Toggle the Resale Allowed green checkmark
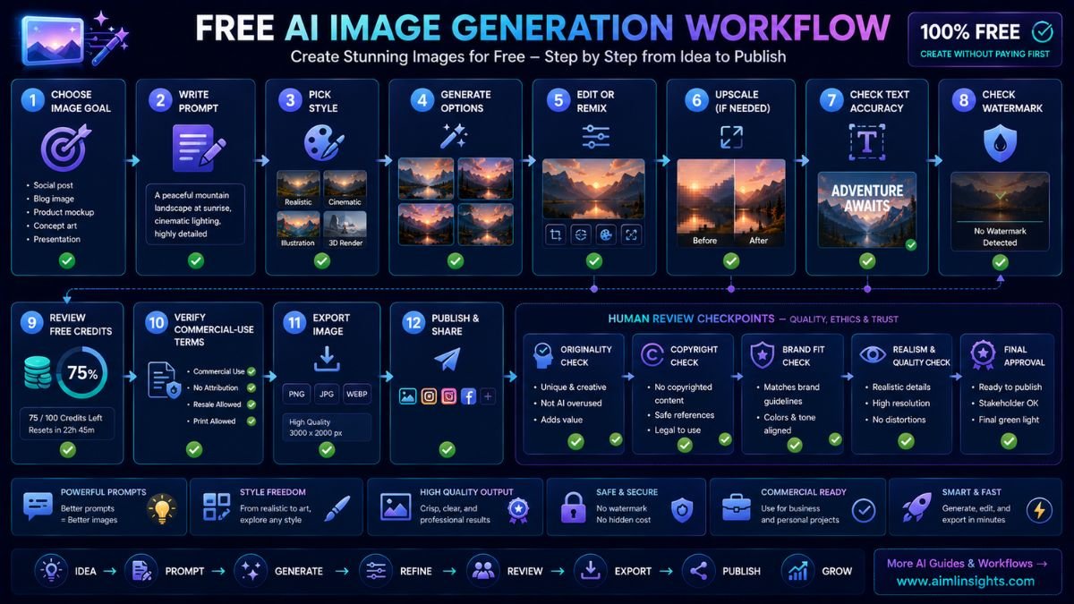Viewport: 1074px width, 604px height. (251, 404)
